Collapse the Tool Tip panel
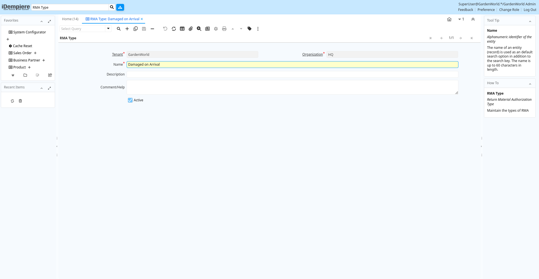The height and width of the screenshot is (279, 539). (x=530, y=21)
